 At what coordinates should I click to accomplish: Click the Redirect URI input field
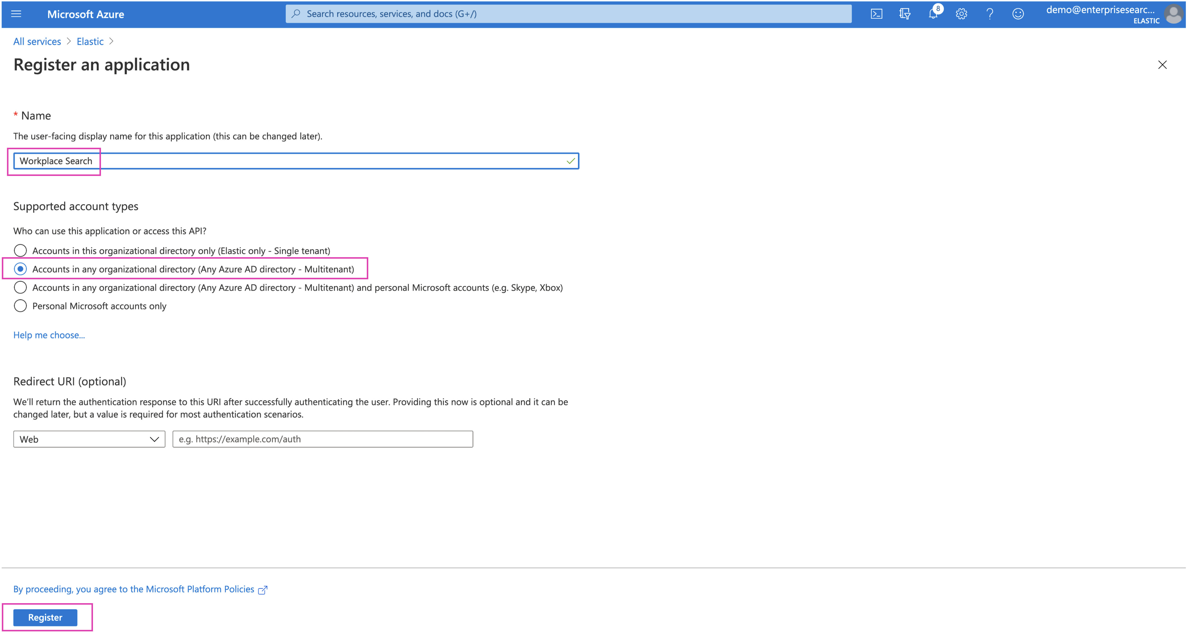pos(322,439)
